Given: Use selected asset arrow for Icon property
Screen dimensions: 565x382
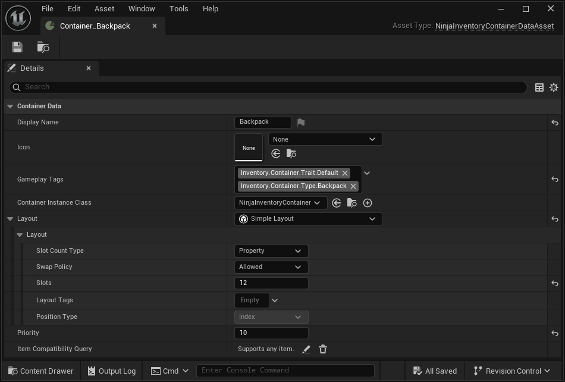Looking at the screenshot, I should pos(275,154).
